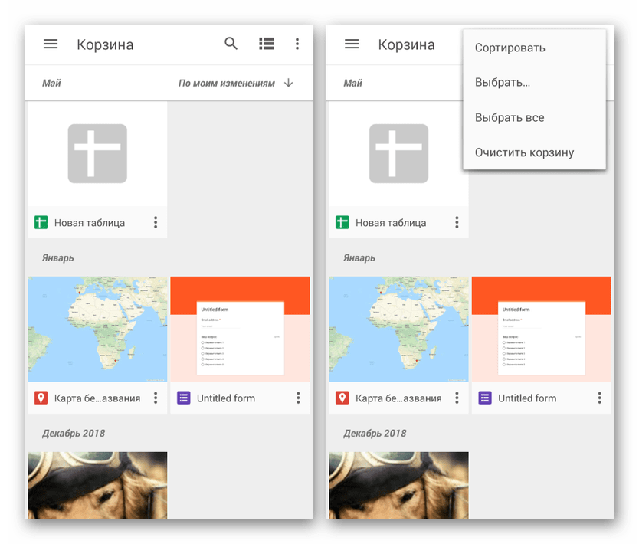
Task: Click the purple Forms icon on the right screen
Action: click(485, 398)
